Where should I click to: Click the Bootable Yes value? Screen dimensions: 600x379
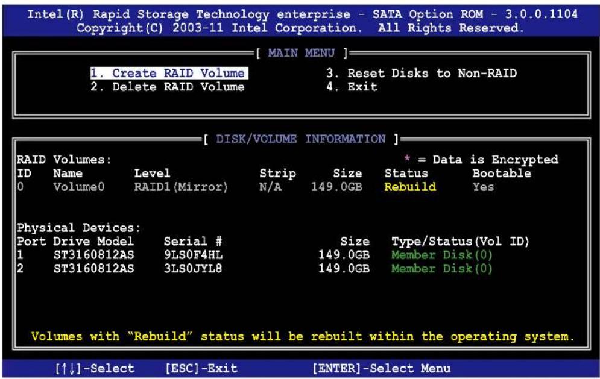[x=483, y=187]
